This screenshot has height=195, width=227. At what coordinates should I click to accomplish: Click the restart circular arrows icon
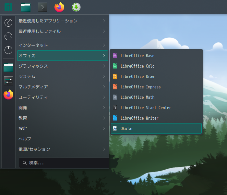point(8,36)
